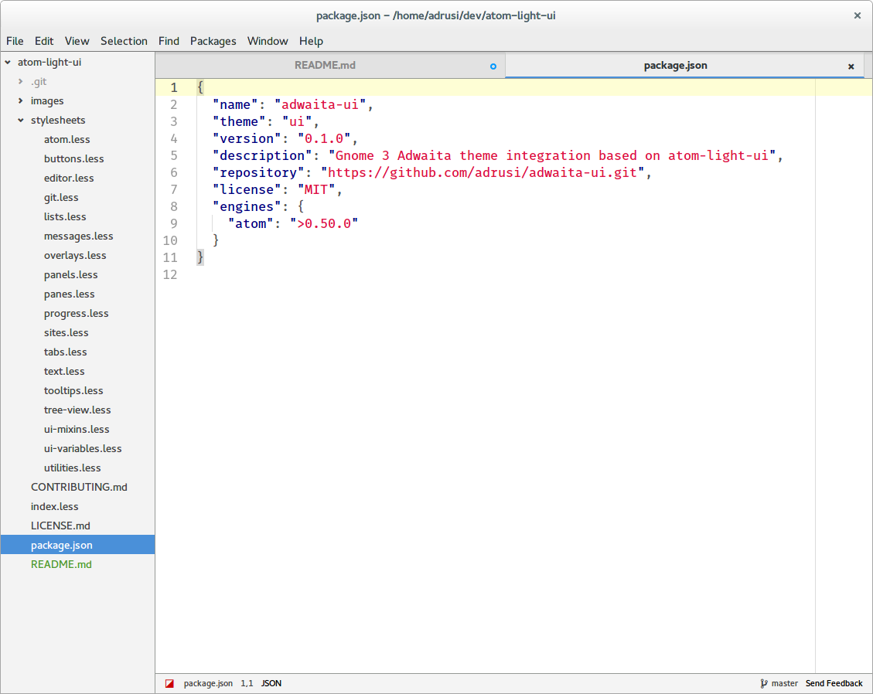The width and height of the screenshot is (873, 694).
Task: Click the repository URL string
Action: tap(483, 172)
